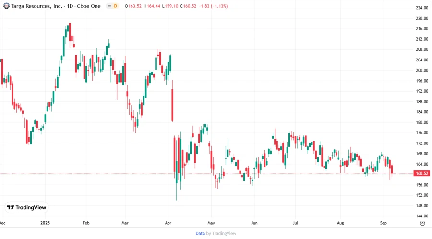Click the Feb label on time axis
This screenshot has height=239, width=432.
coord(86,223)
